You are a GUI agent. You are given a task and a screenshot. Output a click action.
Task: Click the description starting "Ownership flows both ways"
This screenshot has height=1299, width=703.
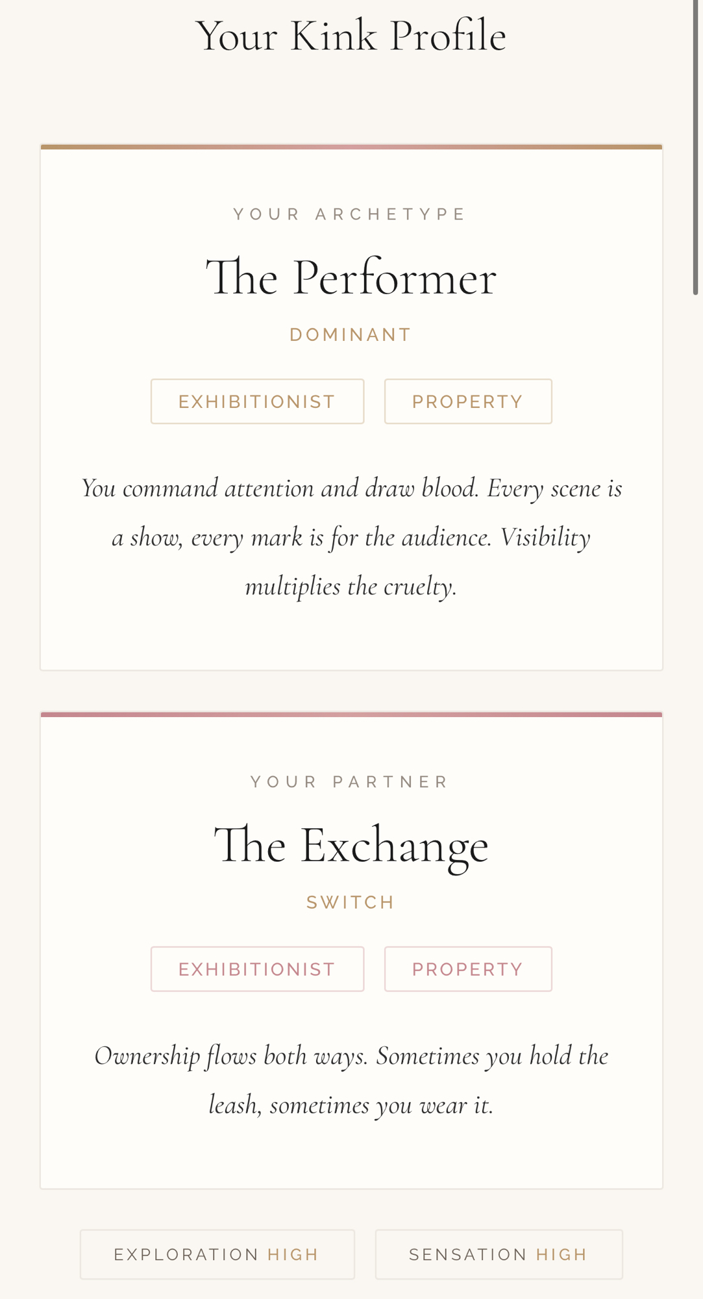click(351, 1080)
